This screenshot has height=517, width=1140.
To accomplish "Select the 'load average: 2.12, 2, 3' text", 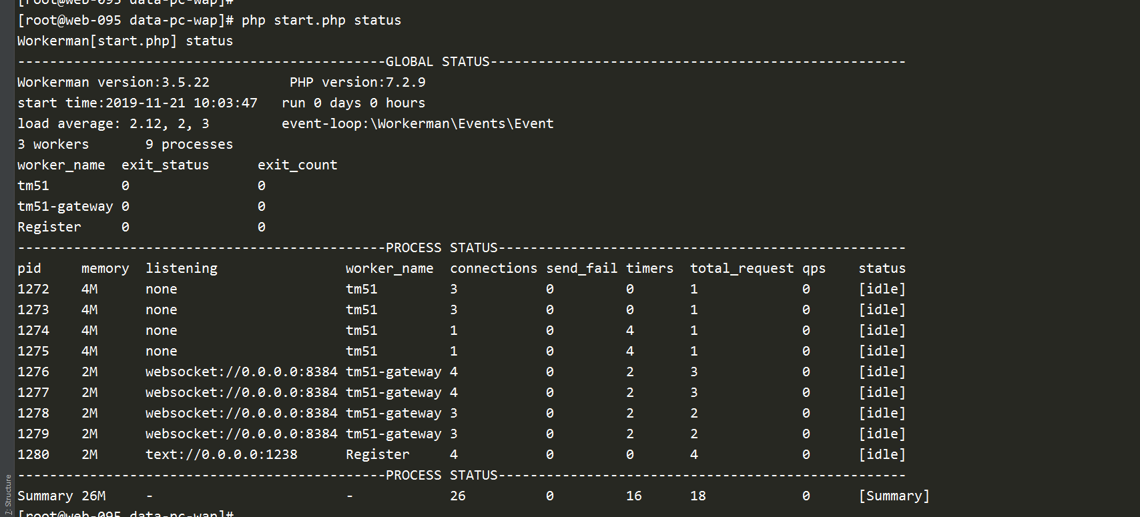I will [x=113, y=123].
